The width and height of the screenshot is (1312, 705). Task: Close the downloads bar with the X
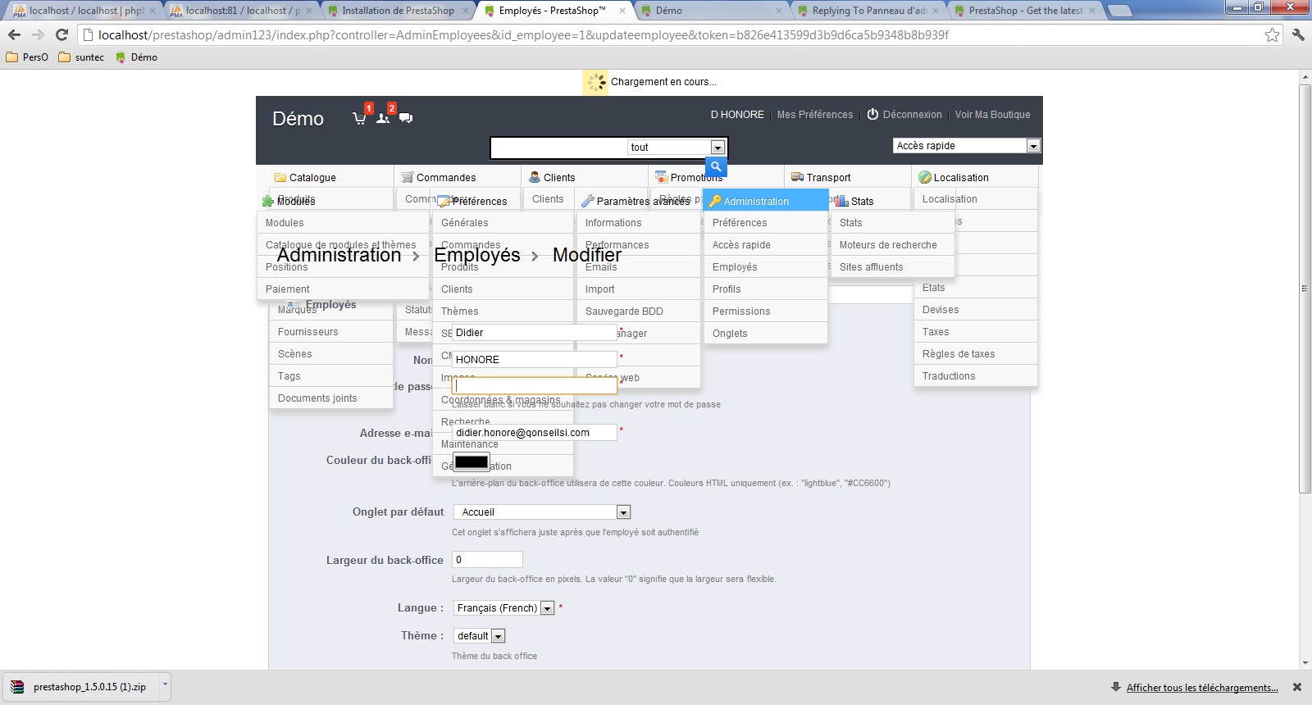pyautogui.click(x=1297, y=687)
